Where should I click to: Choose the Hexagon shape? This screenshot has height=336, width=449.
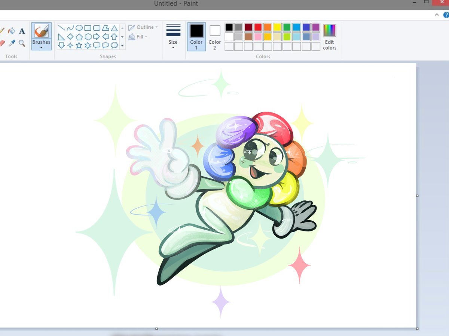tap(88, 37)
